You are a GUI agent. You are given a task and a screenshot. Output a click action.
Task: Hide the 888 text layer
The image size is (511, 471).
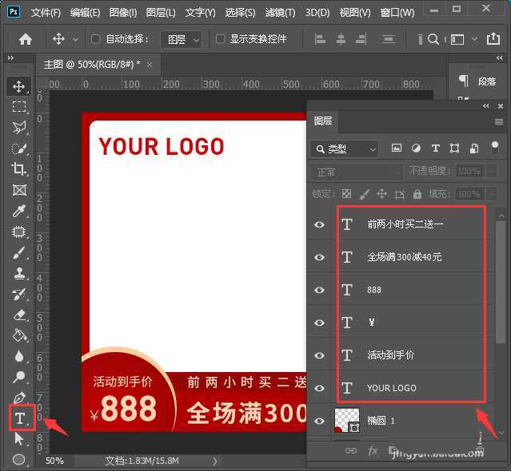(320, 290)
